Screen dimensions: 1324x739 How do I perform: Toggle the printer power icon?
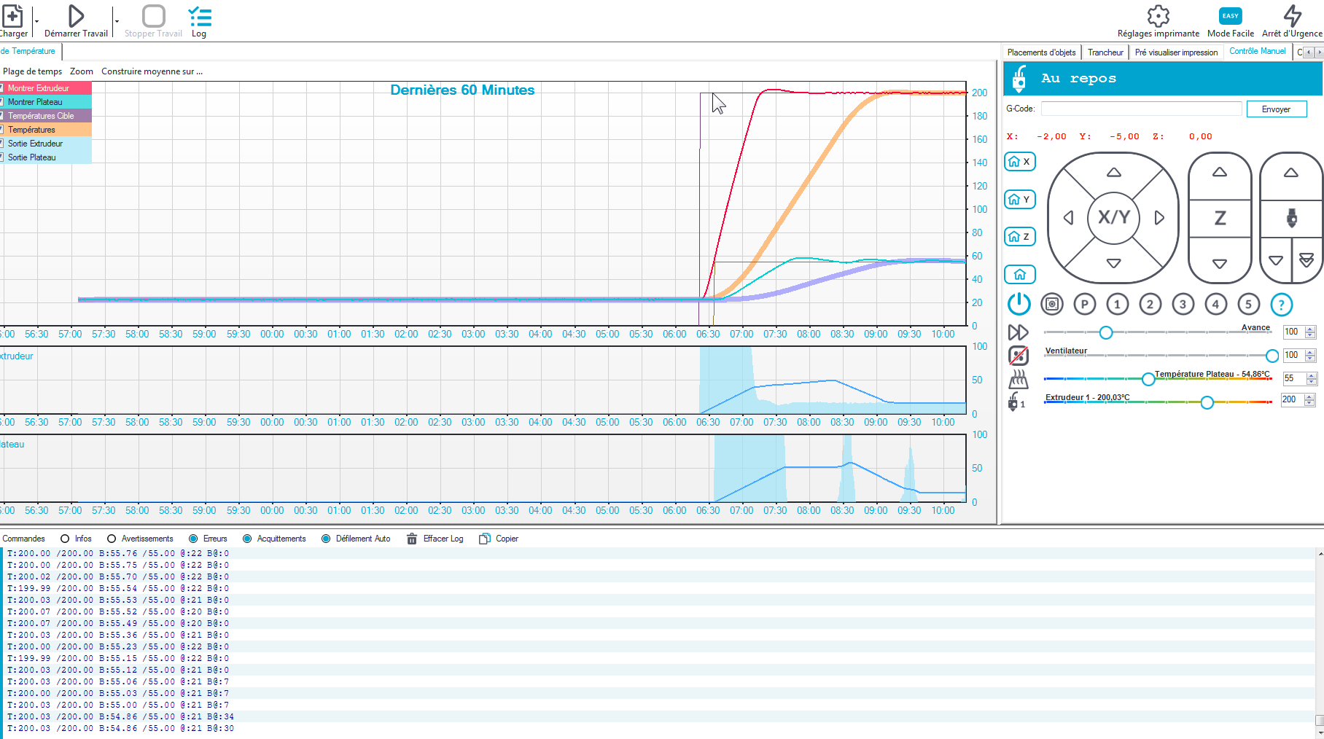pyautogui.click(x=1019, y=304)
